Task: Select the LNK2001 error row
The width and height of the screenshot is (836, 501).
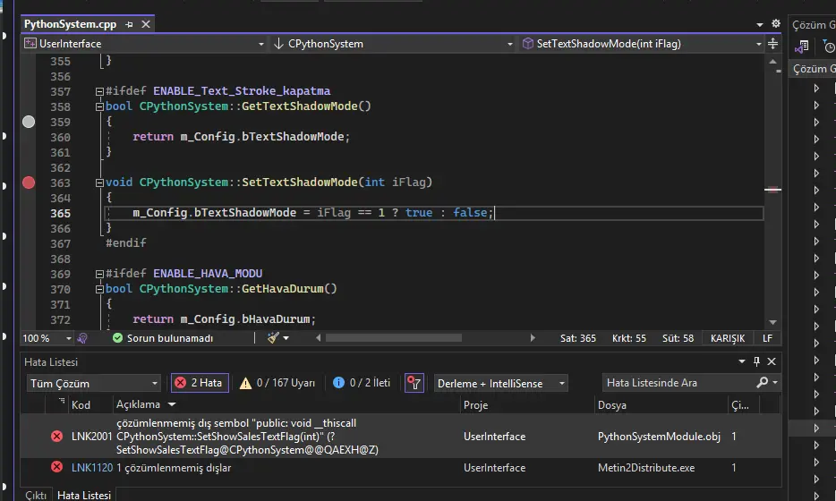Action: tap(400, 437)
